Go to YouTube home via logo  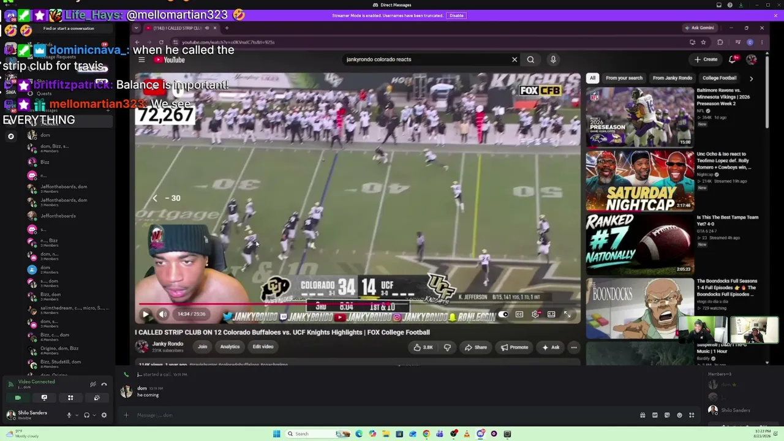(x=170, y=59)
